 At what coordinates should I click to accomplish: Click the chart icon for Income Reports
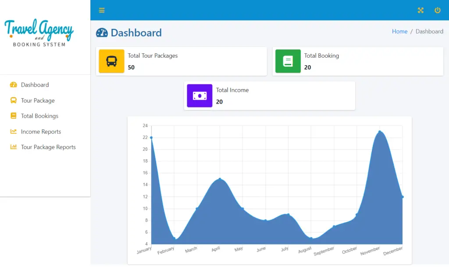[x=14, y=132]
